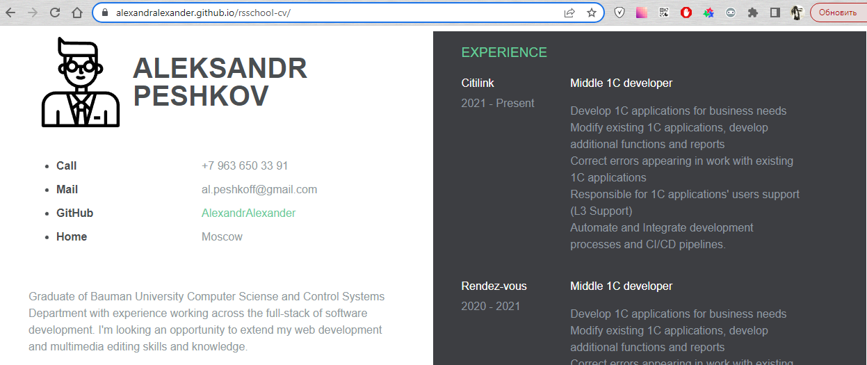Open the red stop-hand ad blocker extension
This screenshot has height=365, width=867.
click(x=686, y=13)
